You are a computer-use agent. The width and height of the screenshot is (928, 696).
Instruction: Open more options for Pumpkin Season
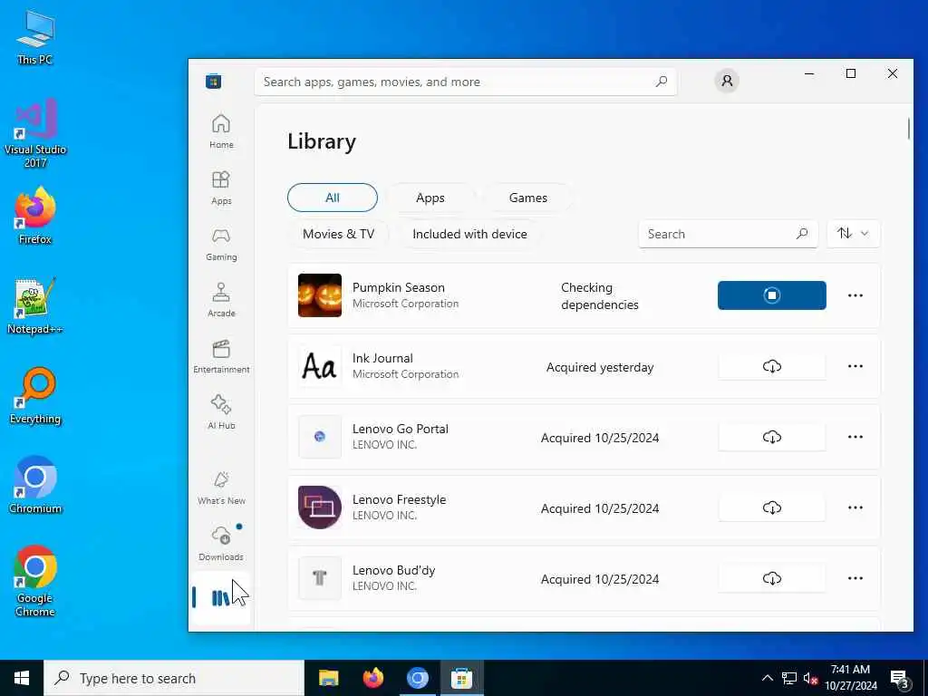(855, 295)
